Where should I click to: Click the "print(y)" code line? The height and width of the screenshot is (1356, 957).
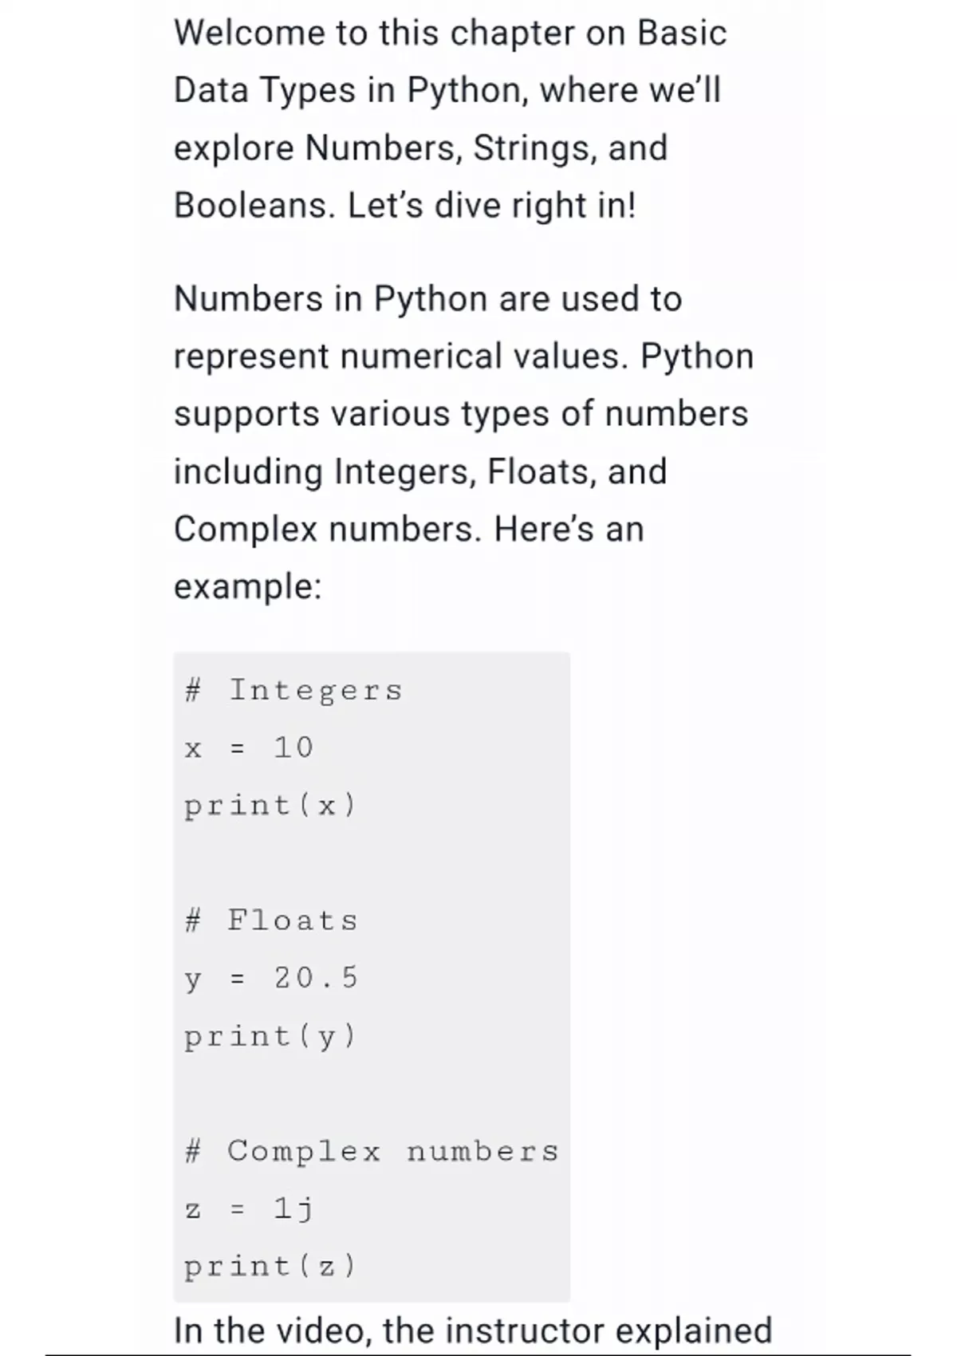click(270, 1036)
